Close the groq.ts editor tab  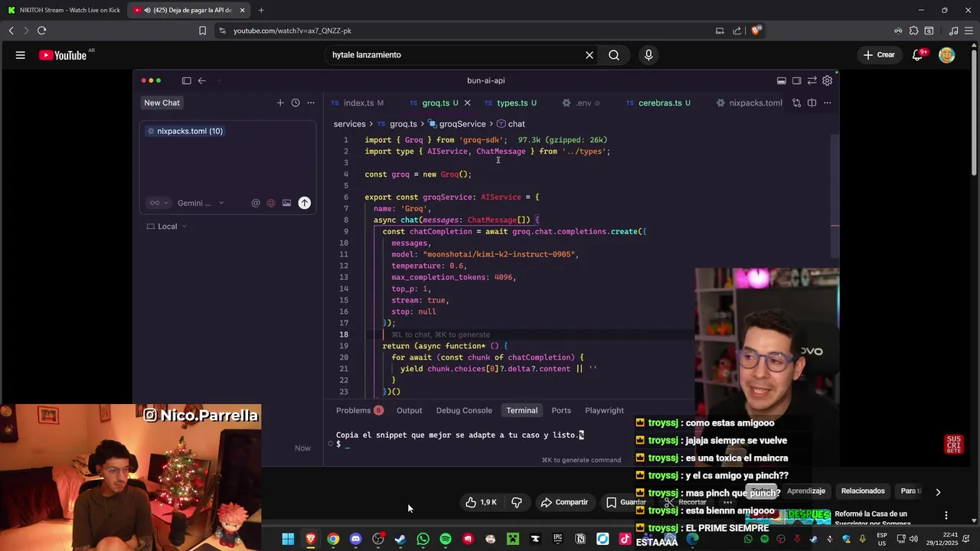pos(468,103)
